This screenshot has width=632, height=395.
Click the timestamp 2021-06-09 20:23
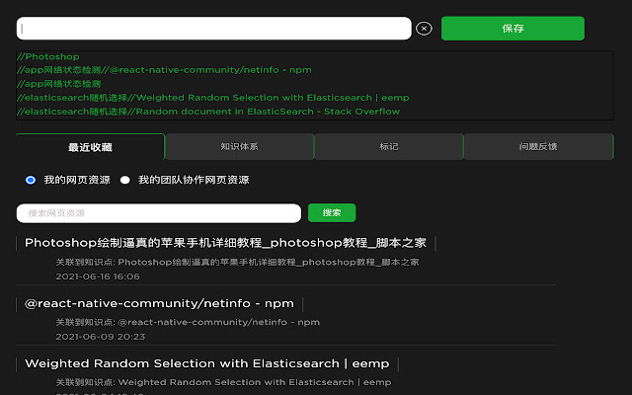(101, 337)
